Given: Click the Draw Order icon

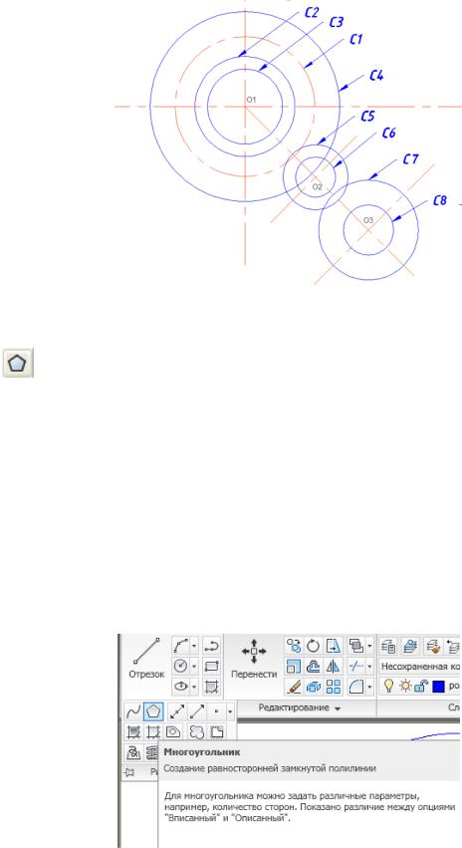Looking at the screenshot, I should [356, 645].
